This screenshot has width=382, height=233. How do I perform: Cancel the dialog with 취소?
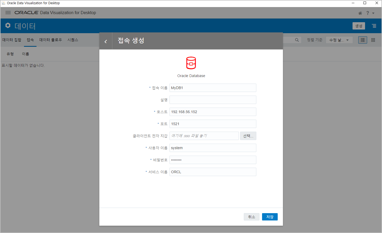click(x=252, y=217)
